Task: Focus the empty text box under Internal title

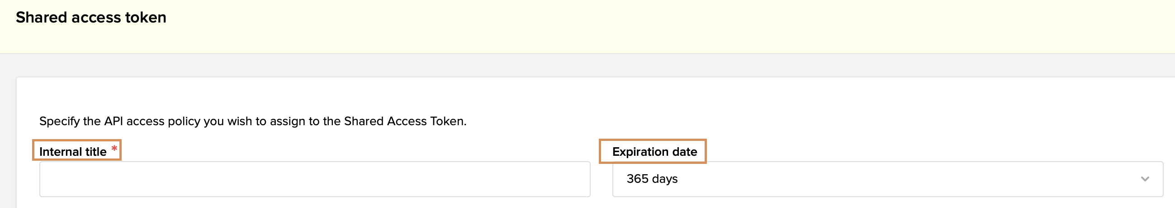Action: (314, 179)
